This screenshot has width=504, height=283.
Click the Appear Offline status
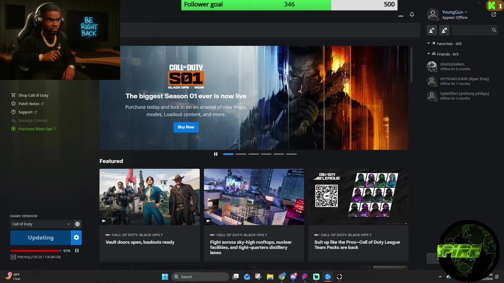tap(454, 18)
